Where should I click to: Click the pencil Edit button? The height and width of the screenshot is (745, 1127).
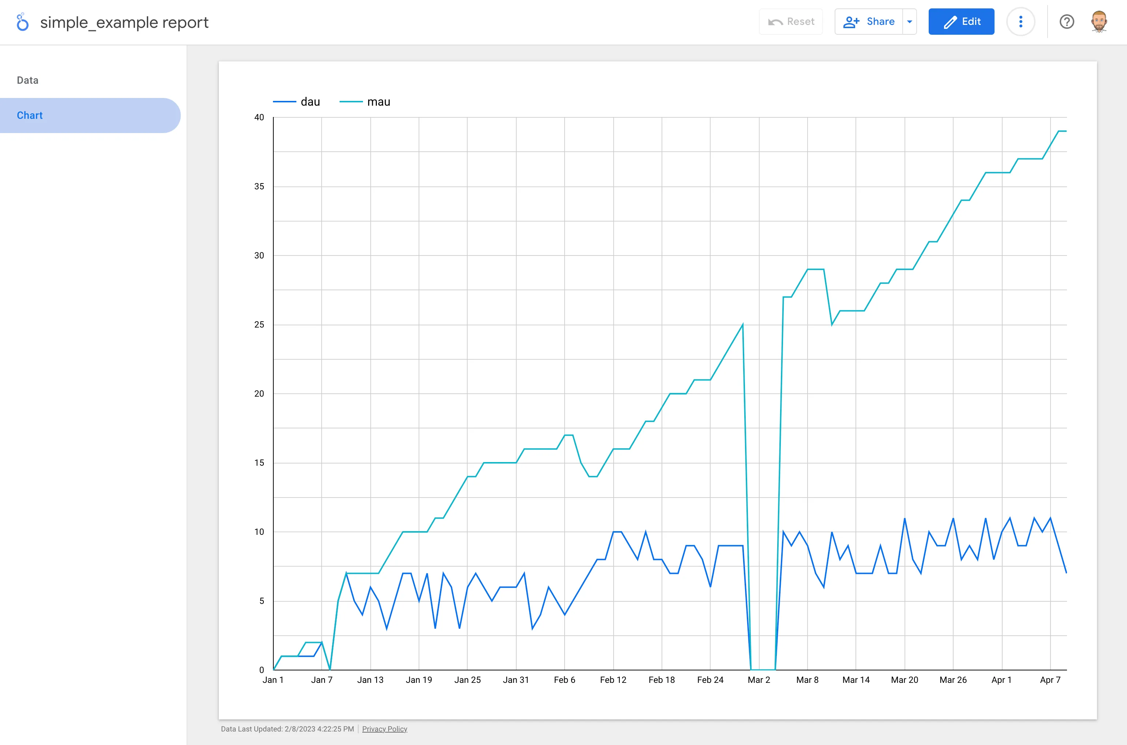[961, 22]
